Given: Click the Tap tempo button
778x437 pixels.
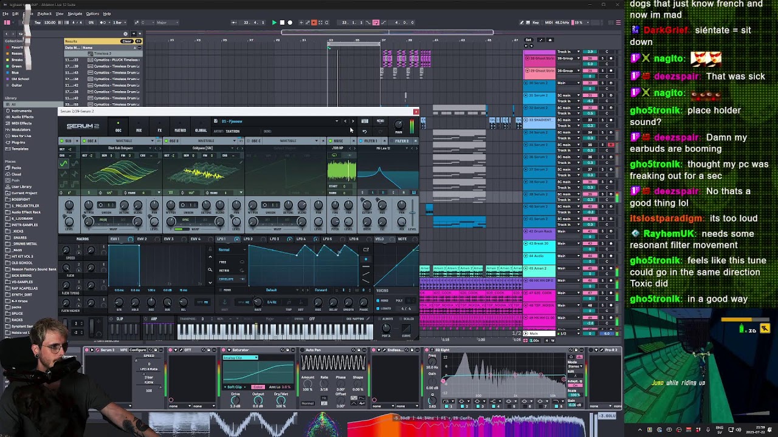Looking at the screenshot, I should pos(38,22).
